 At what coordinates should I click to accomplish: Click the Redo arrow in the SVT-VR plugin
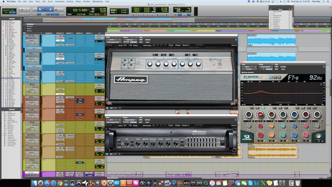point(131,45)
